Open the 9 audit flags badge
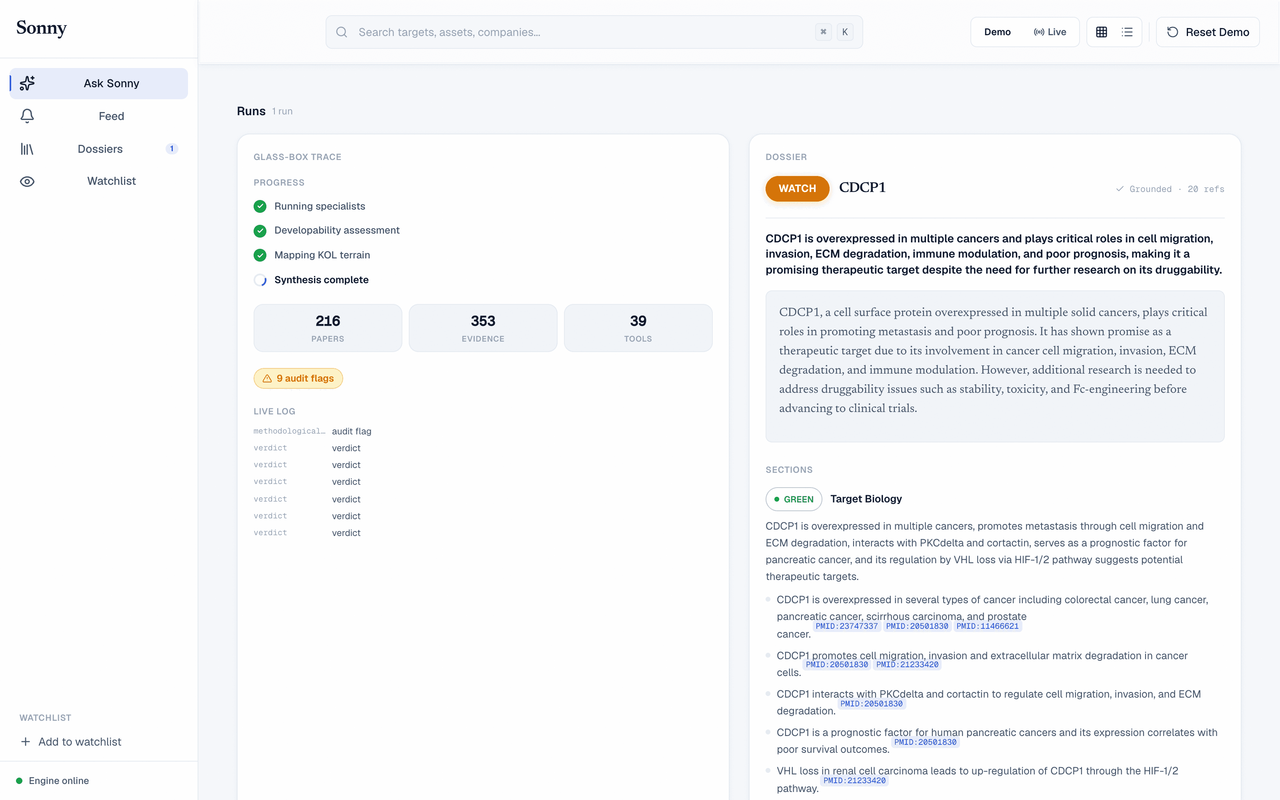The height and width of the screenshot is (800, 1280). tap(298, 378)
